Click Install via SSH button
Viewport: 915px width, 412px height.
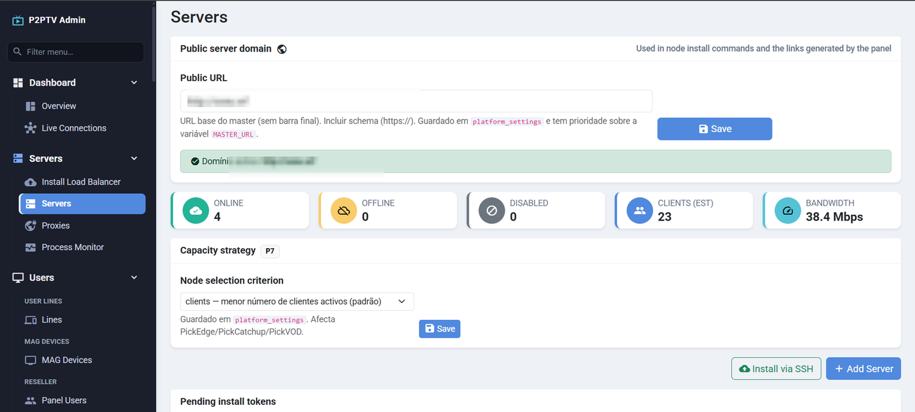click(x=776, y=369)
